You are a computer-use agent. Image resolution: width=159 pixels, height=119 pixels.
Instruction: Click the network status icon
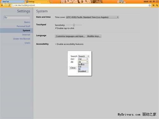click(x=154, y=2)
